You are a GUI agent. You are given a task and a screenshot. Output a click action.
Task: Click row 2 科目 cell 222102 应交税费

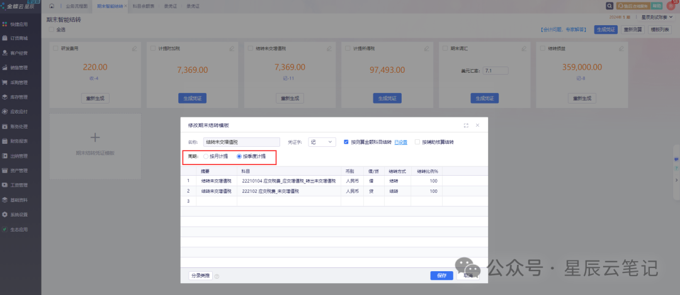click(x=289, y=191)
